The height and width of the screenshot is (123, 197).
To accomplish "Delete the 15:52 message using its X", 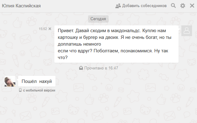I will tap(50, 29).
